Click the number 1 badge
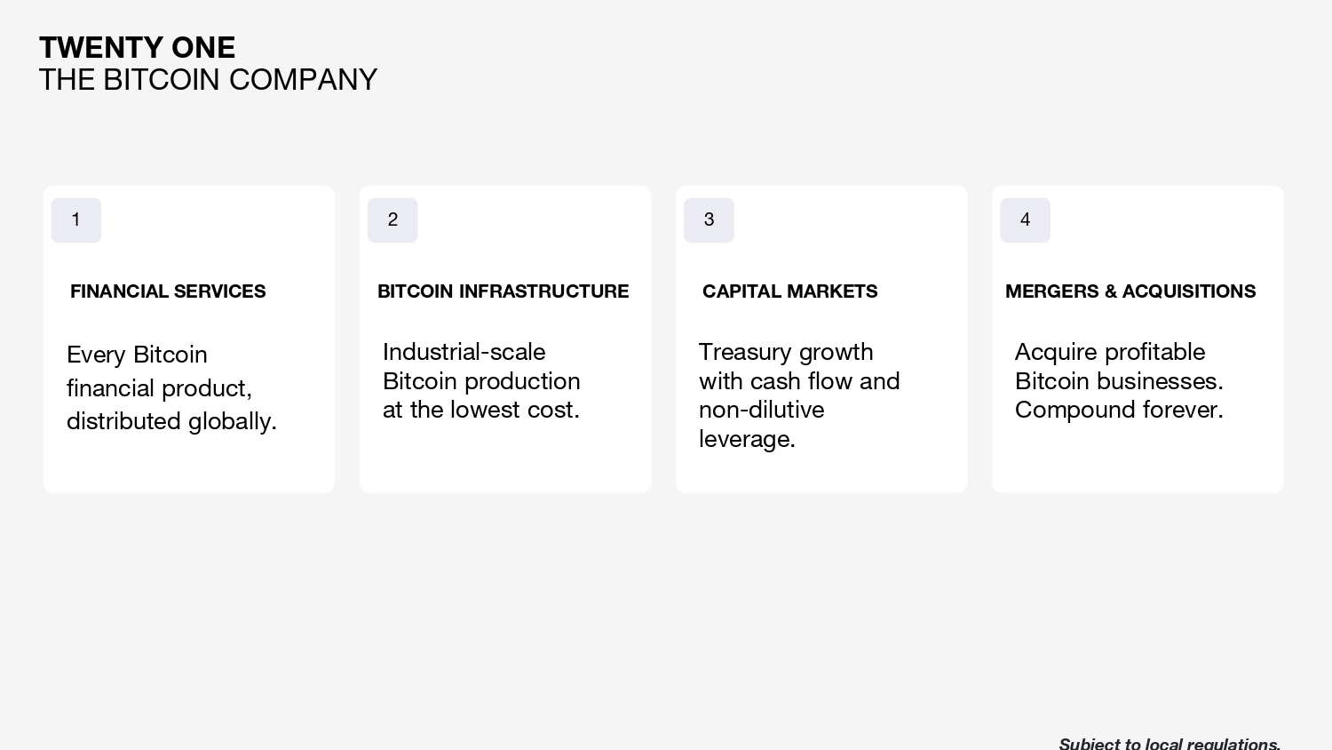The height and width of the screenshot is (750, 1332). 76,220
